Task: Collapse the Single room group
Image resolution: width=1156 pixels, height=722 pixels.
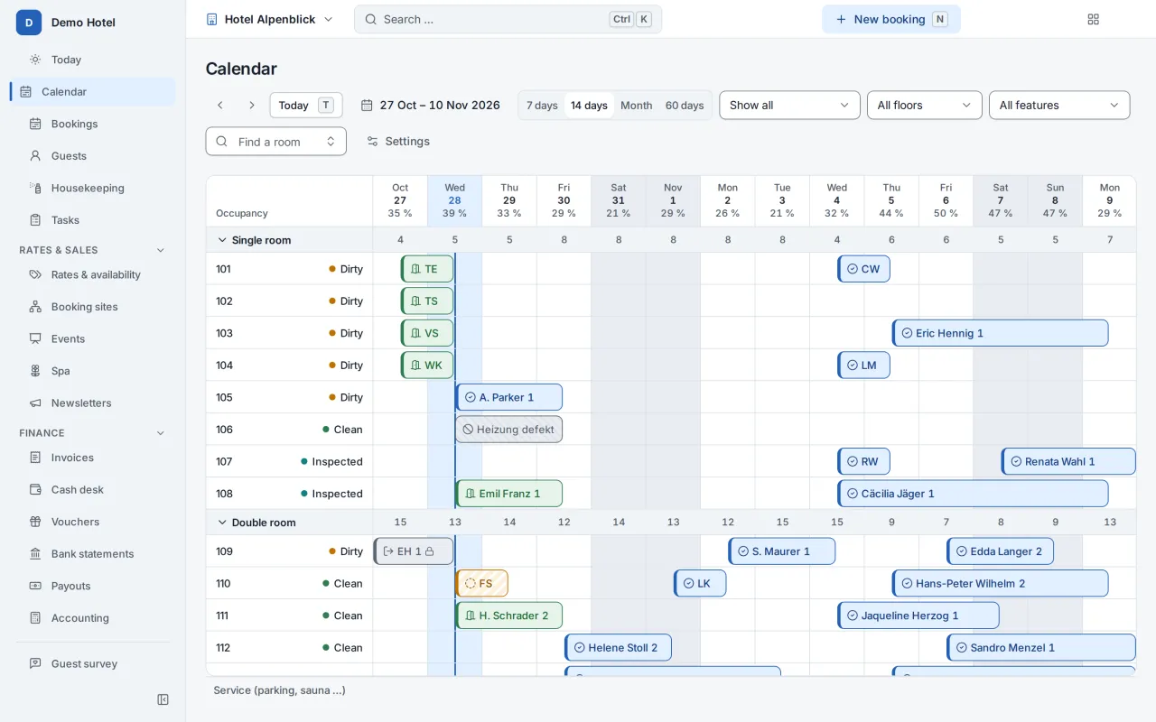Action: click(222, 240)
